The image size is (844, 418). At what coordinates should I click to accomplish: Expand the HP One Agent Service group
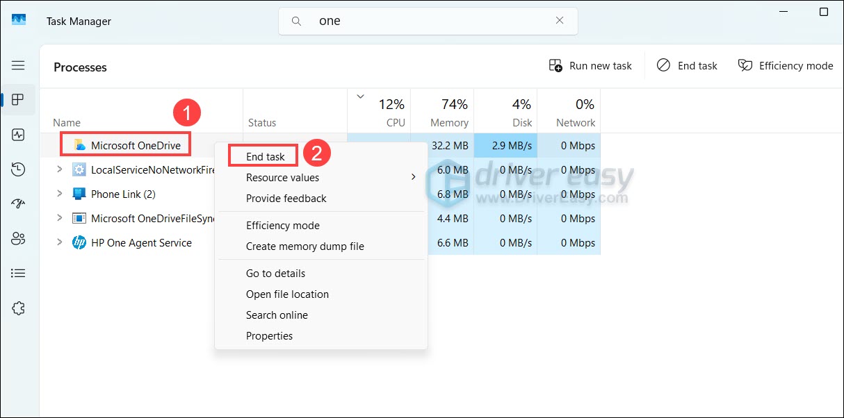click(x=60, y=243)
